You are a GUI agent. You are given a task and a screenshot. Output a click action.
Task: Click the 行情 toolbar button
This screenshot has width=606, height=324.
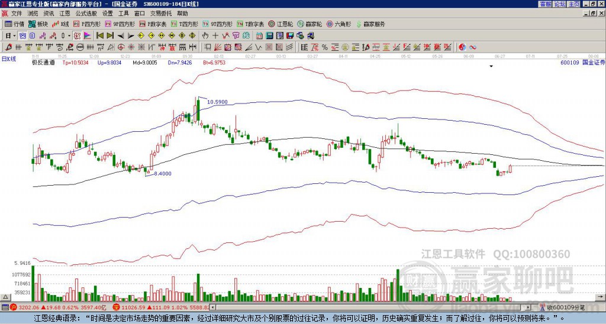(15, 24)
